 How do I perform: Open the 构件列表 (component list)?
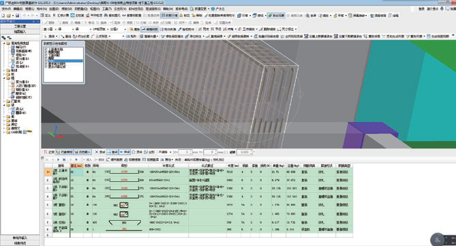[168, 29]
